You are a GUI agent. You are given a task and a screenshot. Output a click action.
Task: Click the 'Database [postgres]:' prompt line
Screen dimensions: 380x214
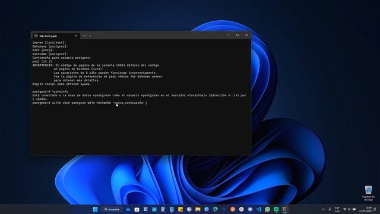(x=50, y=46)
